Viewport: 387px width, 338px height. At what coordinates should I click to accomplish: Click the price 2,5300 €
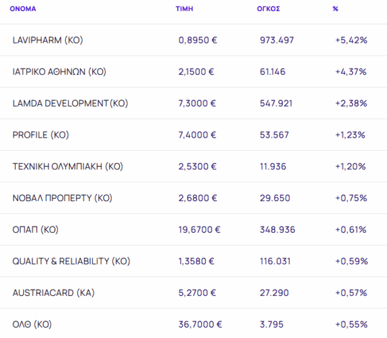click(197, 166)
